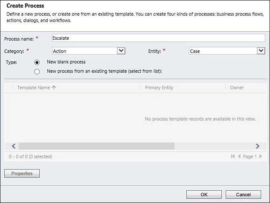The width and height of the screenshot is (270, 203).
Task: Sort by the Template Name column header
Action: (34, 88)
